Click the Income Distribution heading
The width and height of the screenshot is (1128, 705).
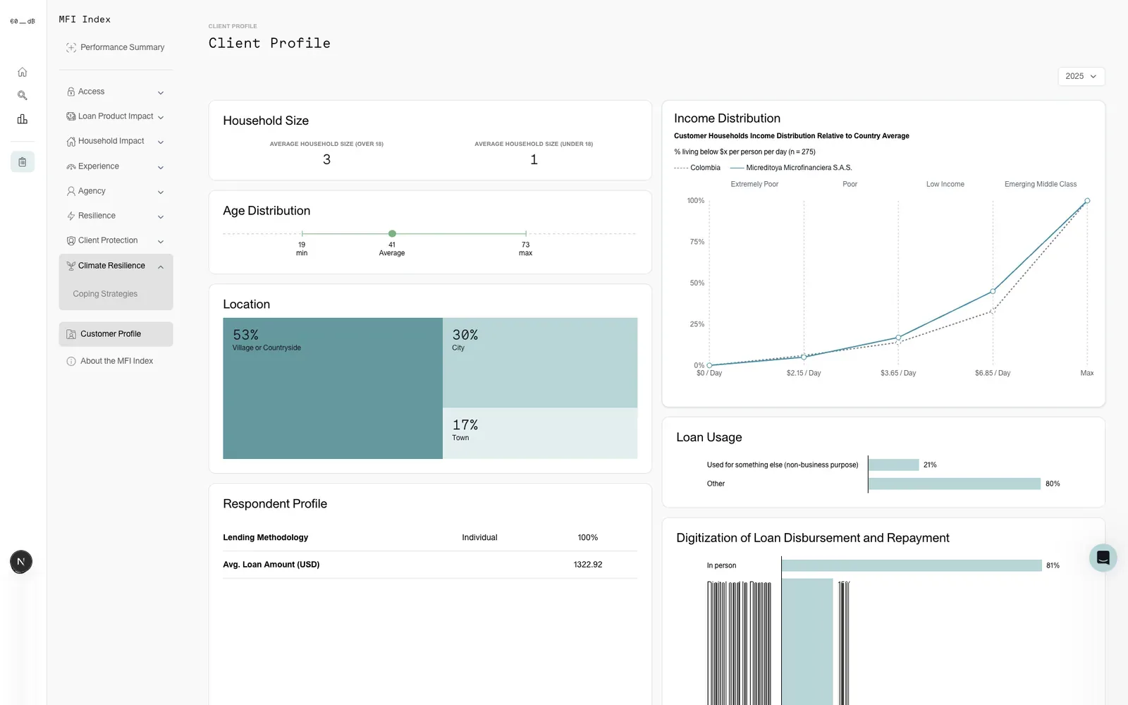727,118
